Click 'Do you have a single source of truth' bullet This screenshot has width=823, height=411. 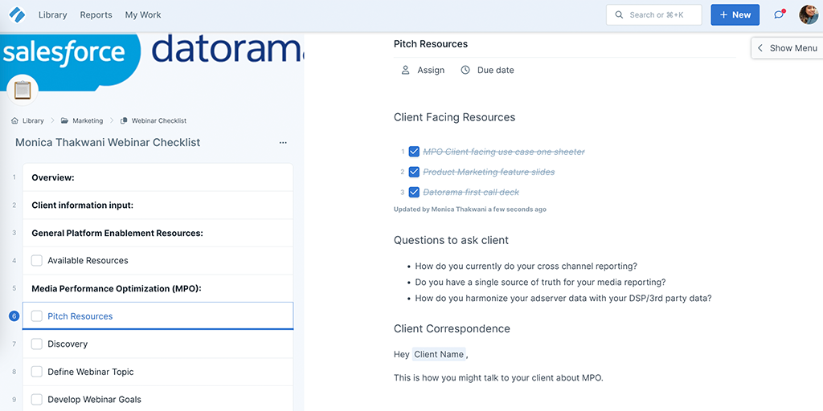point(540,282)
